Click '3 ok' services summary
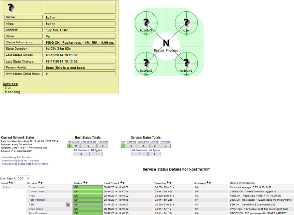This screenshot has height=215, width=294. pos(8,88)
